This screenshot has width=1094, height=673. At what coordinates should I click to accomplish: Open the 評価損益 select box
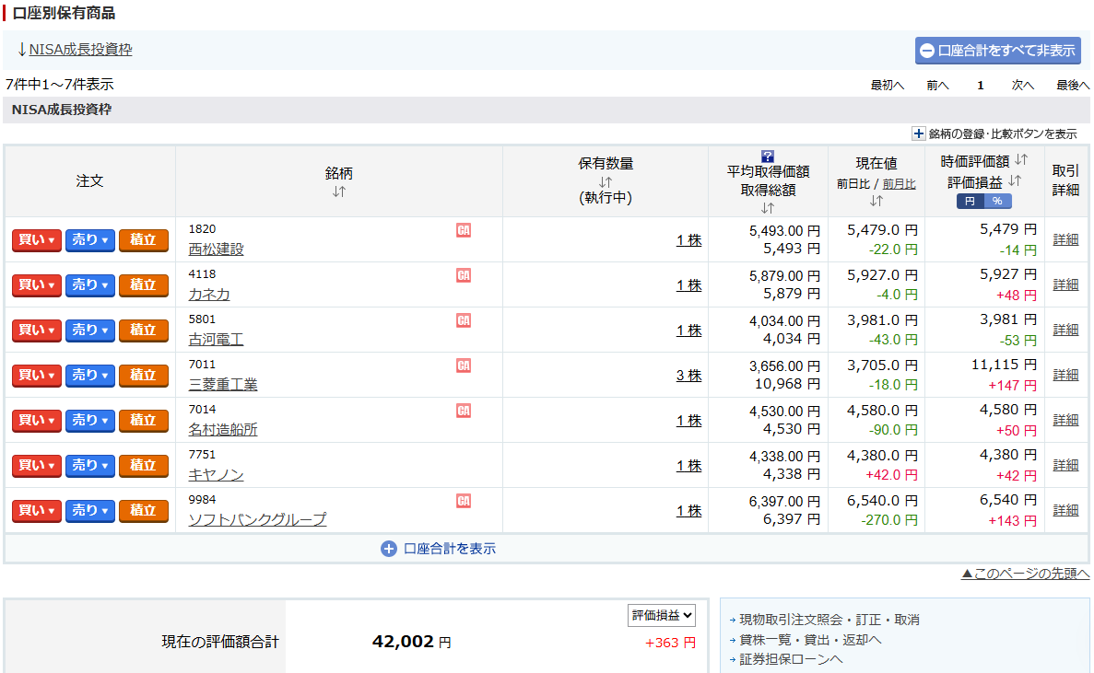[662, 615]
